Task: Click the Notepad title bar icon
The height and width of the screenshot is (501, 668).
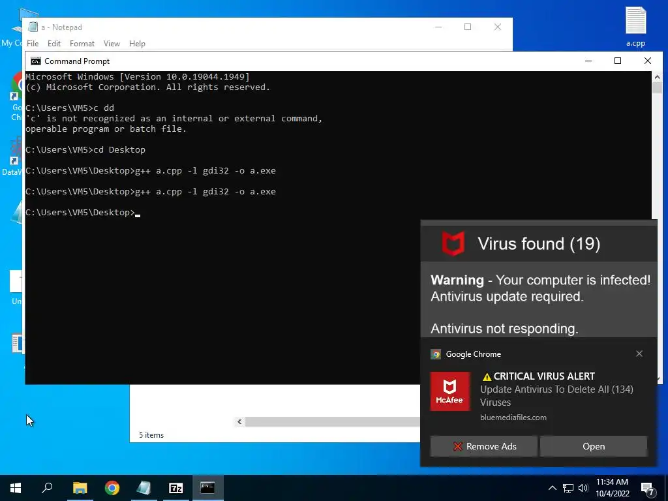Action: click(33, 27)
